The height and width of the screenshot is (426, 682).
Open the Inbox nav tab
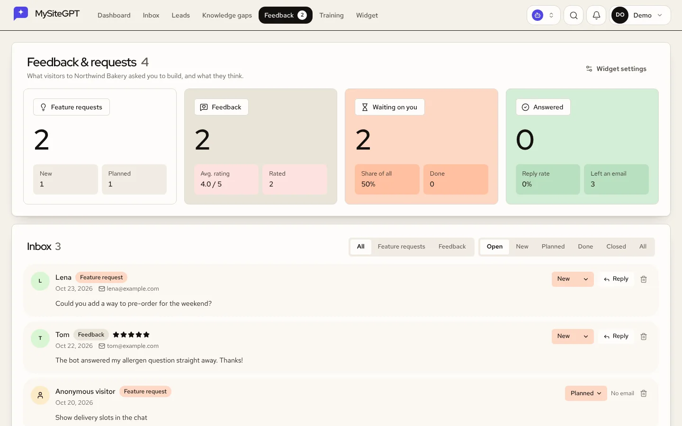coord(151,15)
